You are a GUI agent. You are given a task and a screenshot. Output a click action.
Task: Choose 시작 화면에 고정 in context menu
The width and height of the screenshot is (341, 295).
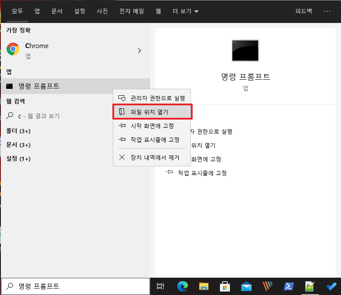pos(152,126)
